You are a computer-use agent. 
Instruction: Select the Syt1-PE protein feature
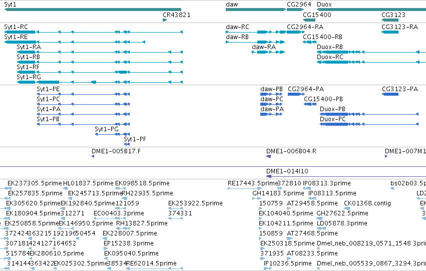tap(83, 94)
